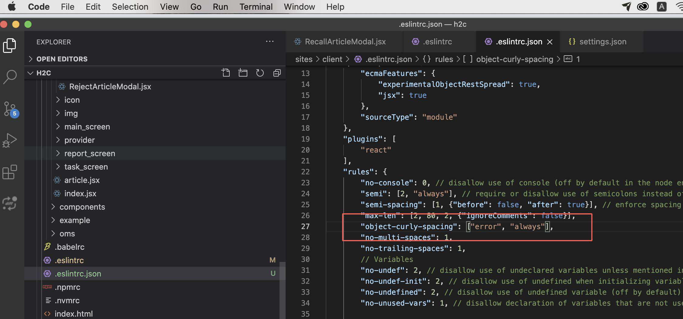Close the .eslintrc.json editor tab
683x319 pixels.
550,42
